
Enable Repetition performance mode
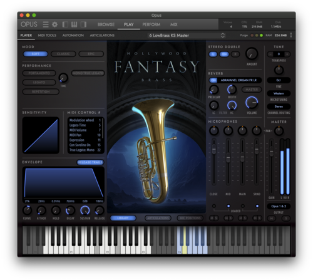41,91
